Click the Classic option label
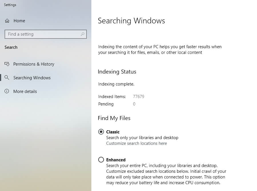This screenshot has width=257, height=191. point(113,132)
